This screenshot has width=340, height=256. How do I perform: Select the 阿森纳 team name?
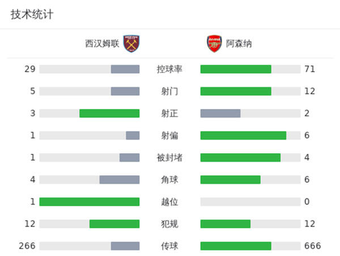[x=239, y=44]
